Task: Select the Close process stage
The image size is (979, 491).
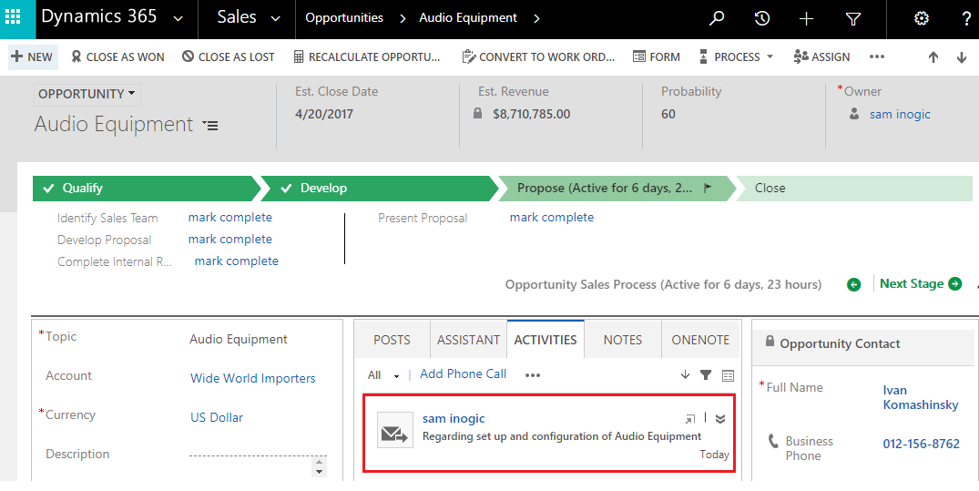Action: click(854, 188)
